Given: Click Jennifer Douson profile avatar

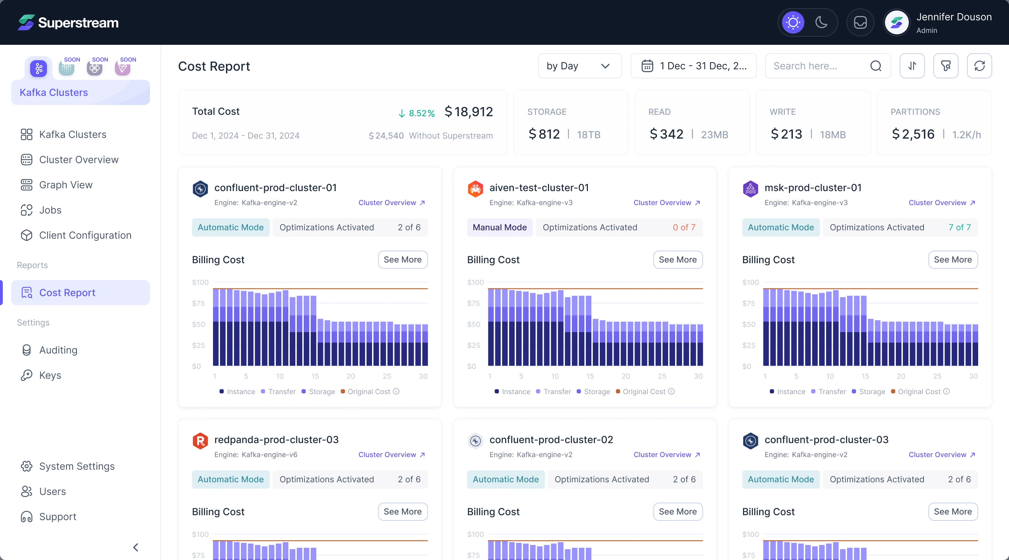Looking at the screenshot, I should [x=897, y=22].
